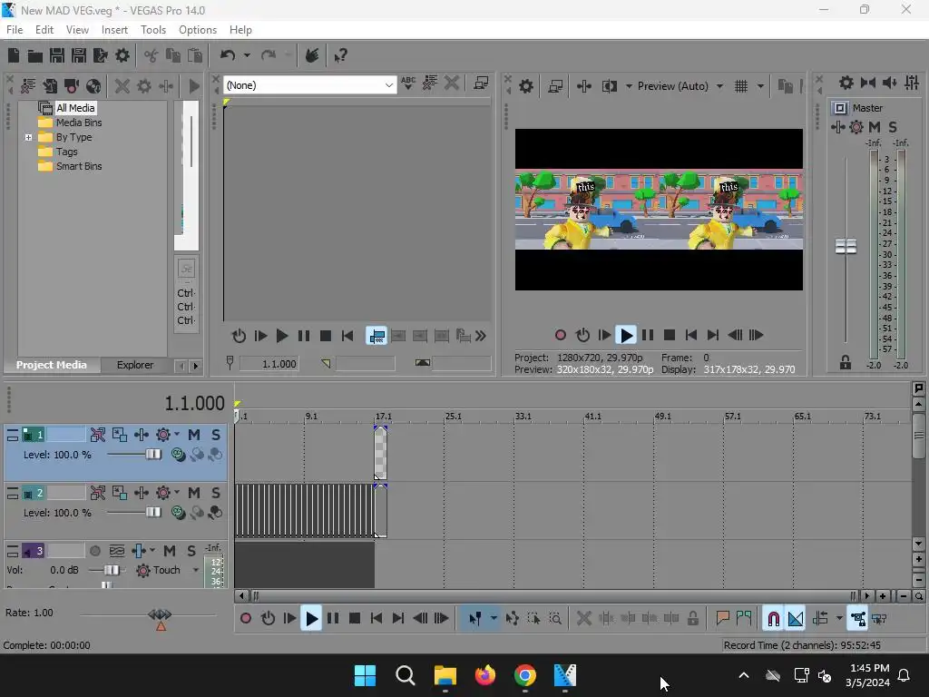
Task: Stop playback in the timeline transport
Action: (x=355, y=618)
